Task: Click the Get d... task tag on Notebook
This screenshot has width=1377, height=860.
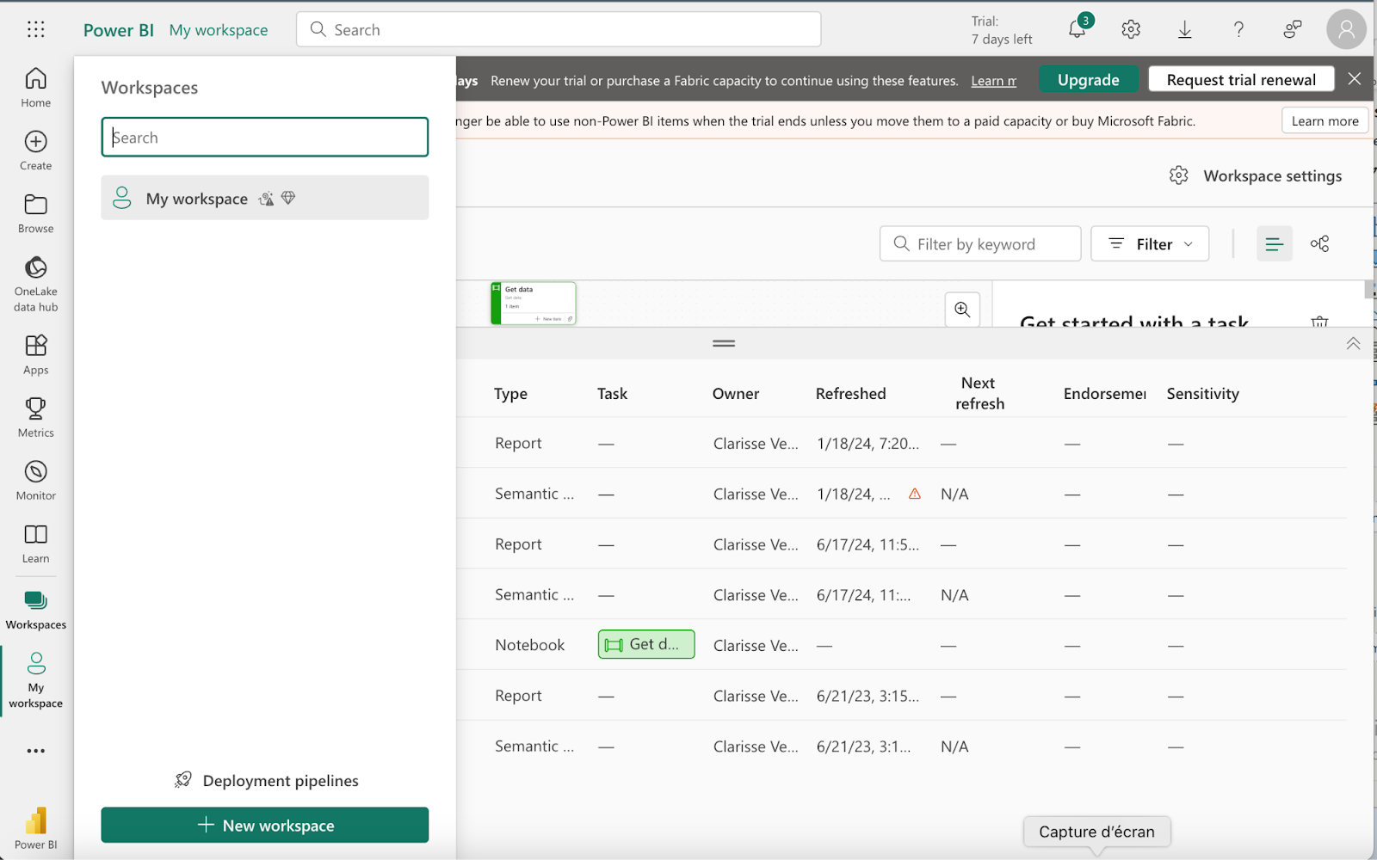Action: click(646, 644)
